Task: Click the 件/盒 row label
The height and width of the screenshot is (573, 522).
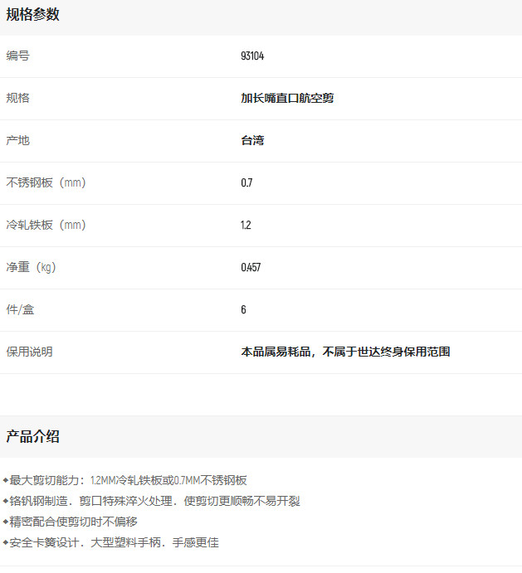Action: pos(21,310)
